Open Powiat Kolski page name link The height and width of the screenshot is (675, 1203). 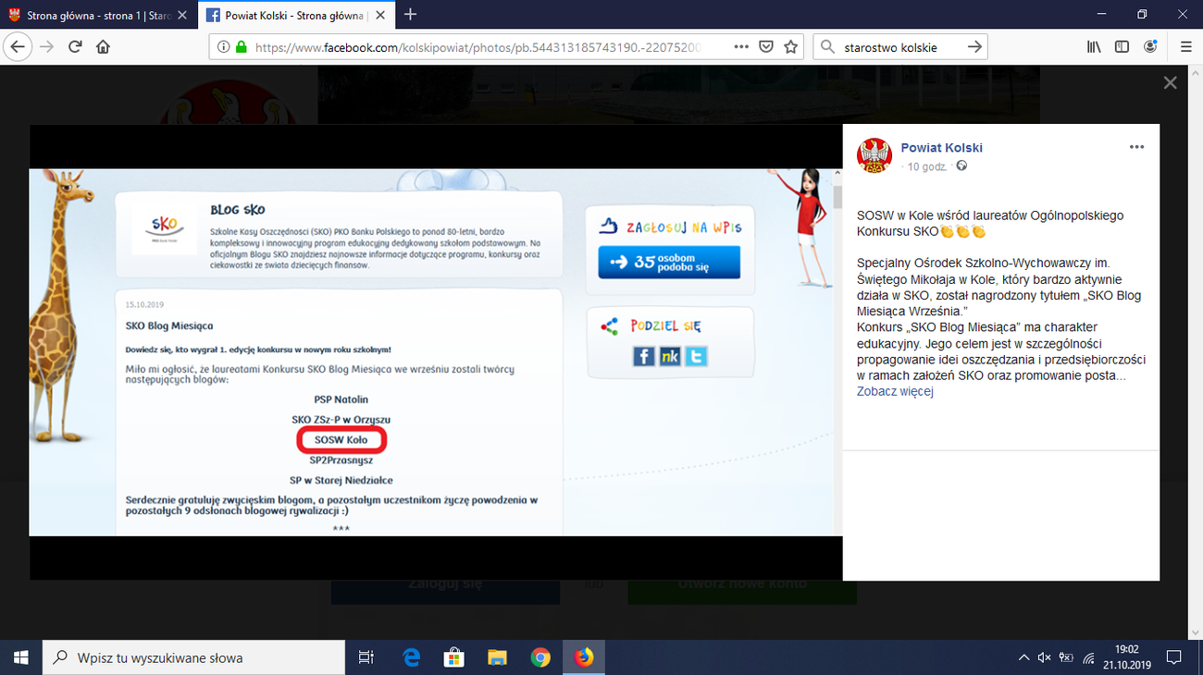click(942, 147)
